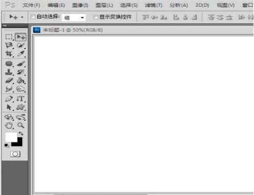Open the 视图(V) menu

(x=226, y=5)
